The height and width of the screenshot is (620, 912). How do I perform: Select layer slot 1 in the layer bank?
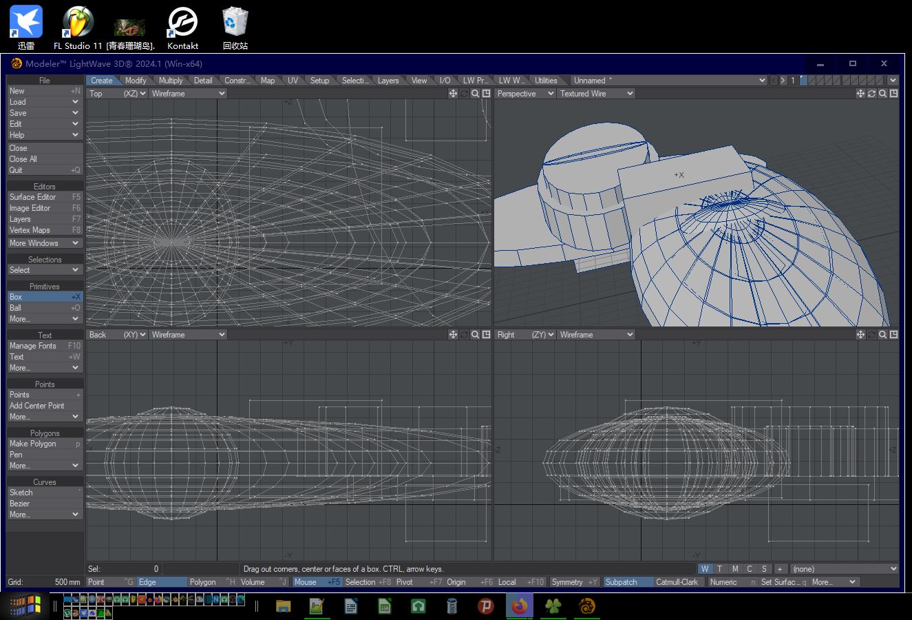(804, 80)
